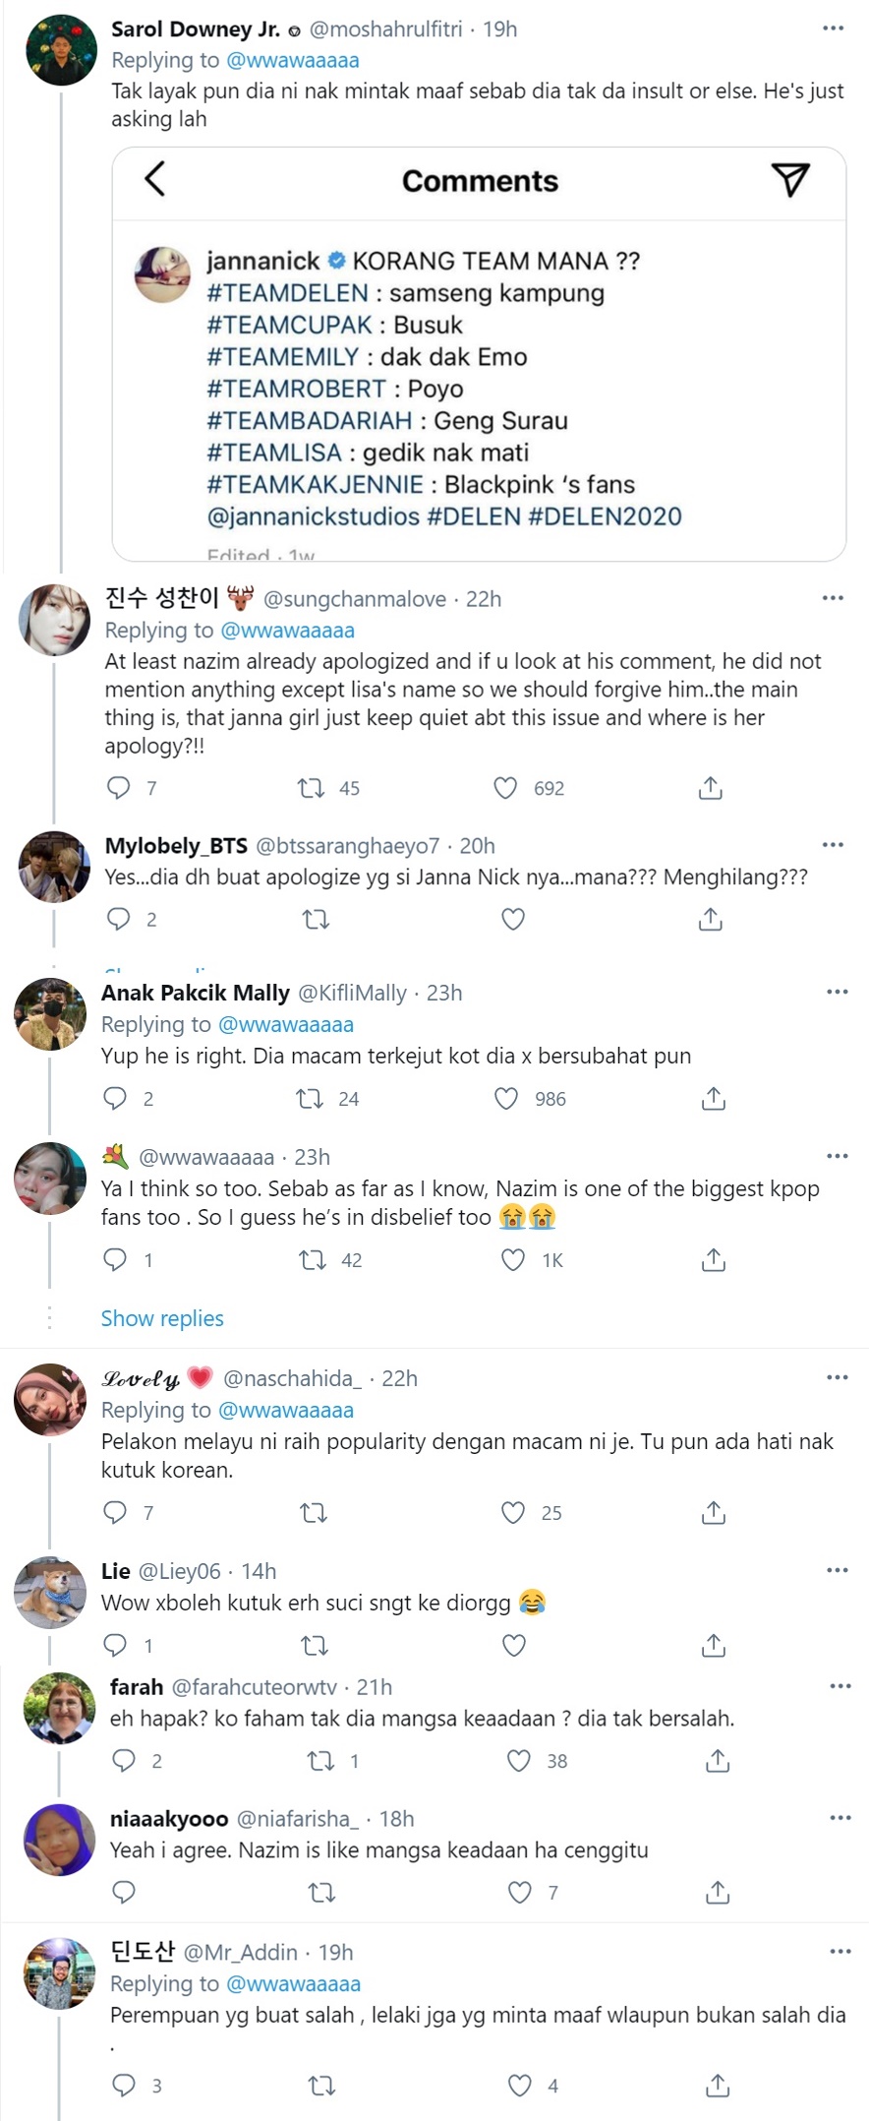Expand the Show replies thread

[162, 1318]
